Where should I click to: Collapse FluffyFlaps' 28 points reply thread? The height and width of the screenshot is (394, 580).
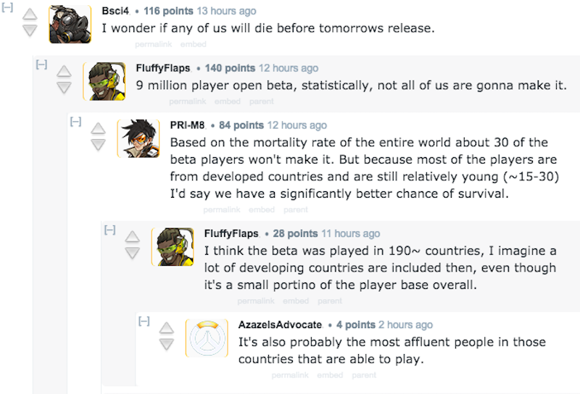tap(110, 230)
